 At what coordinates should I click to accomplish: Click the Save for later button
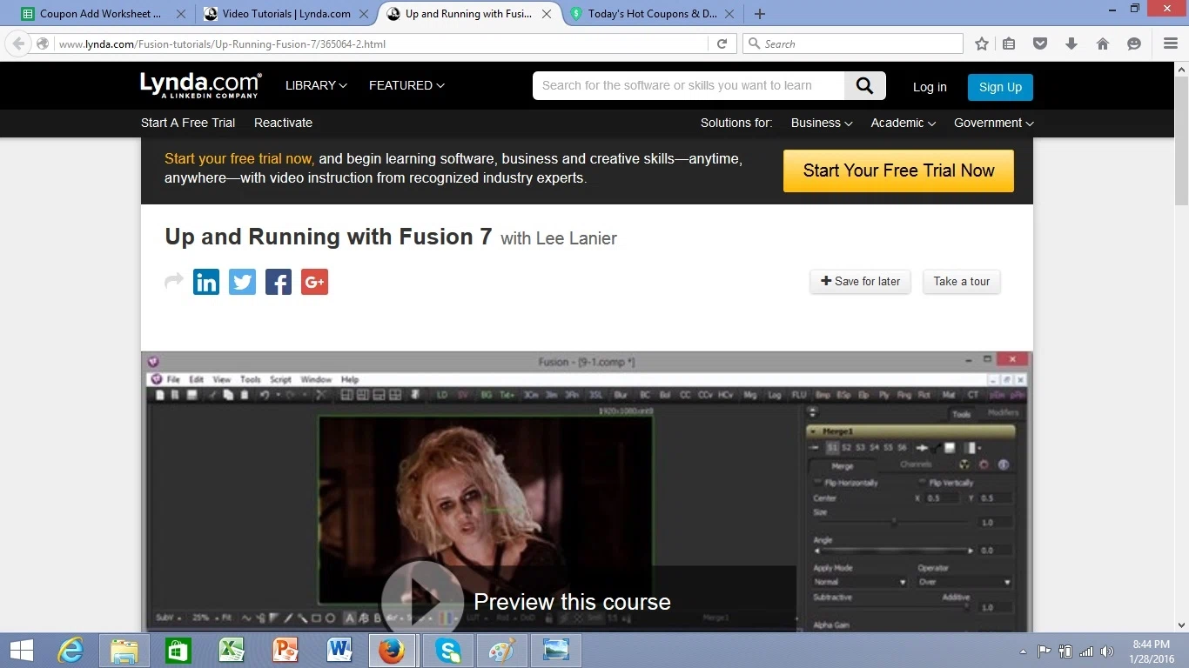point(860,281)
